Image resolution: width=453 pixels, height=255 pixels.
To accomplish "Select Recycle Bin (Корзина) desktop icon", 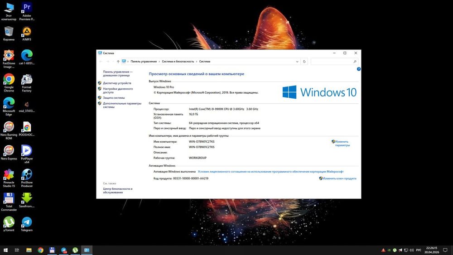I will (9, 34).
